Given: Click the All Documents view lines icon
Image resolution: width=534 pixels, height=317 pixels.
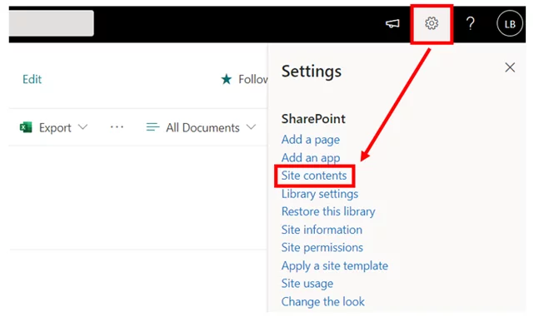Looking at the screenshot, I should pos(152,127).
